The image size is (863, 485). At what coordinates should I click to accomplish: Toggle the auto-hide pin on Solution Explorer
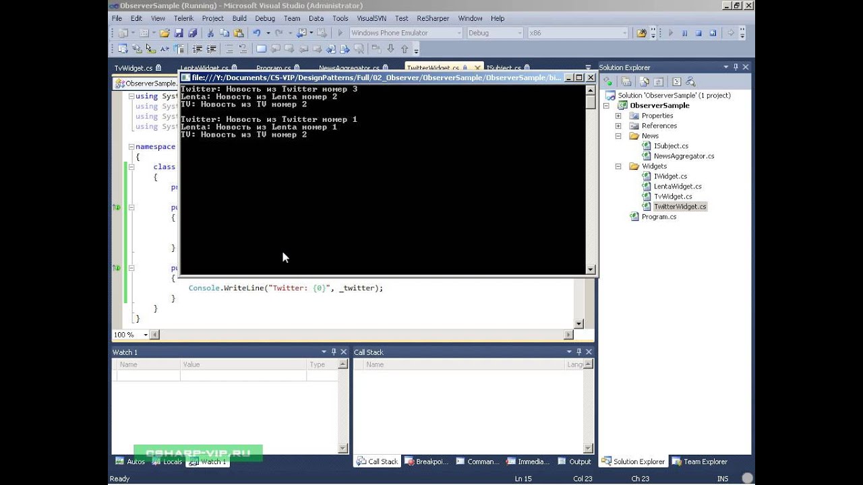coord(736,67)
